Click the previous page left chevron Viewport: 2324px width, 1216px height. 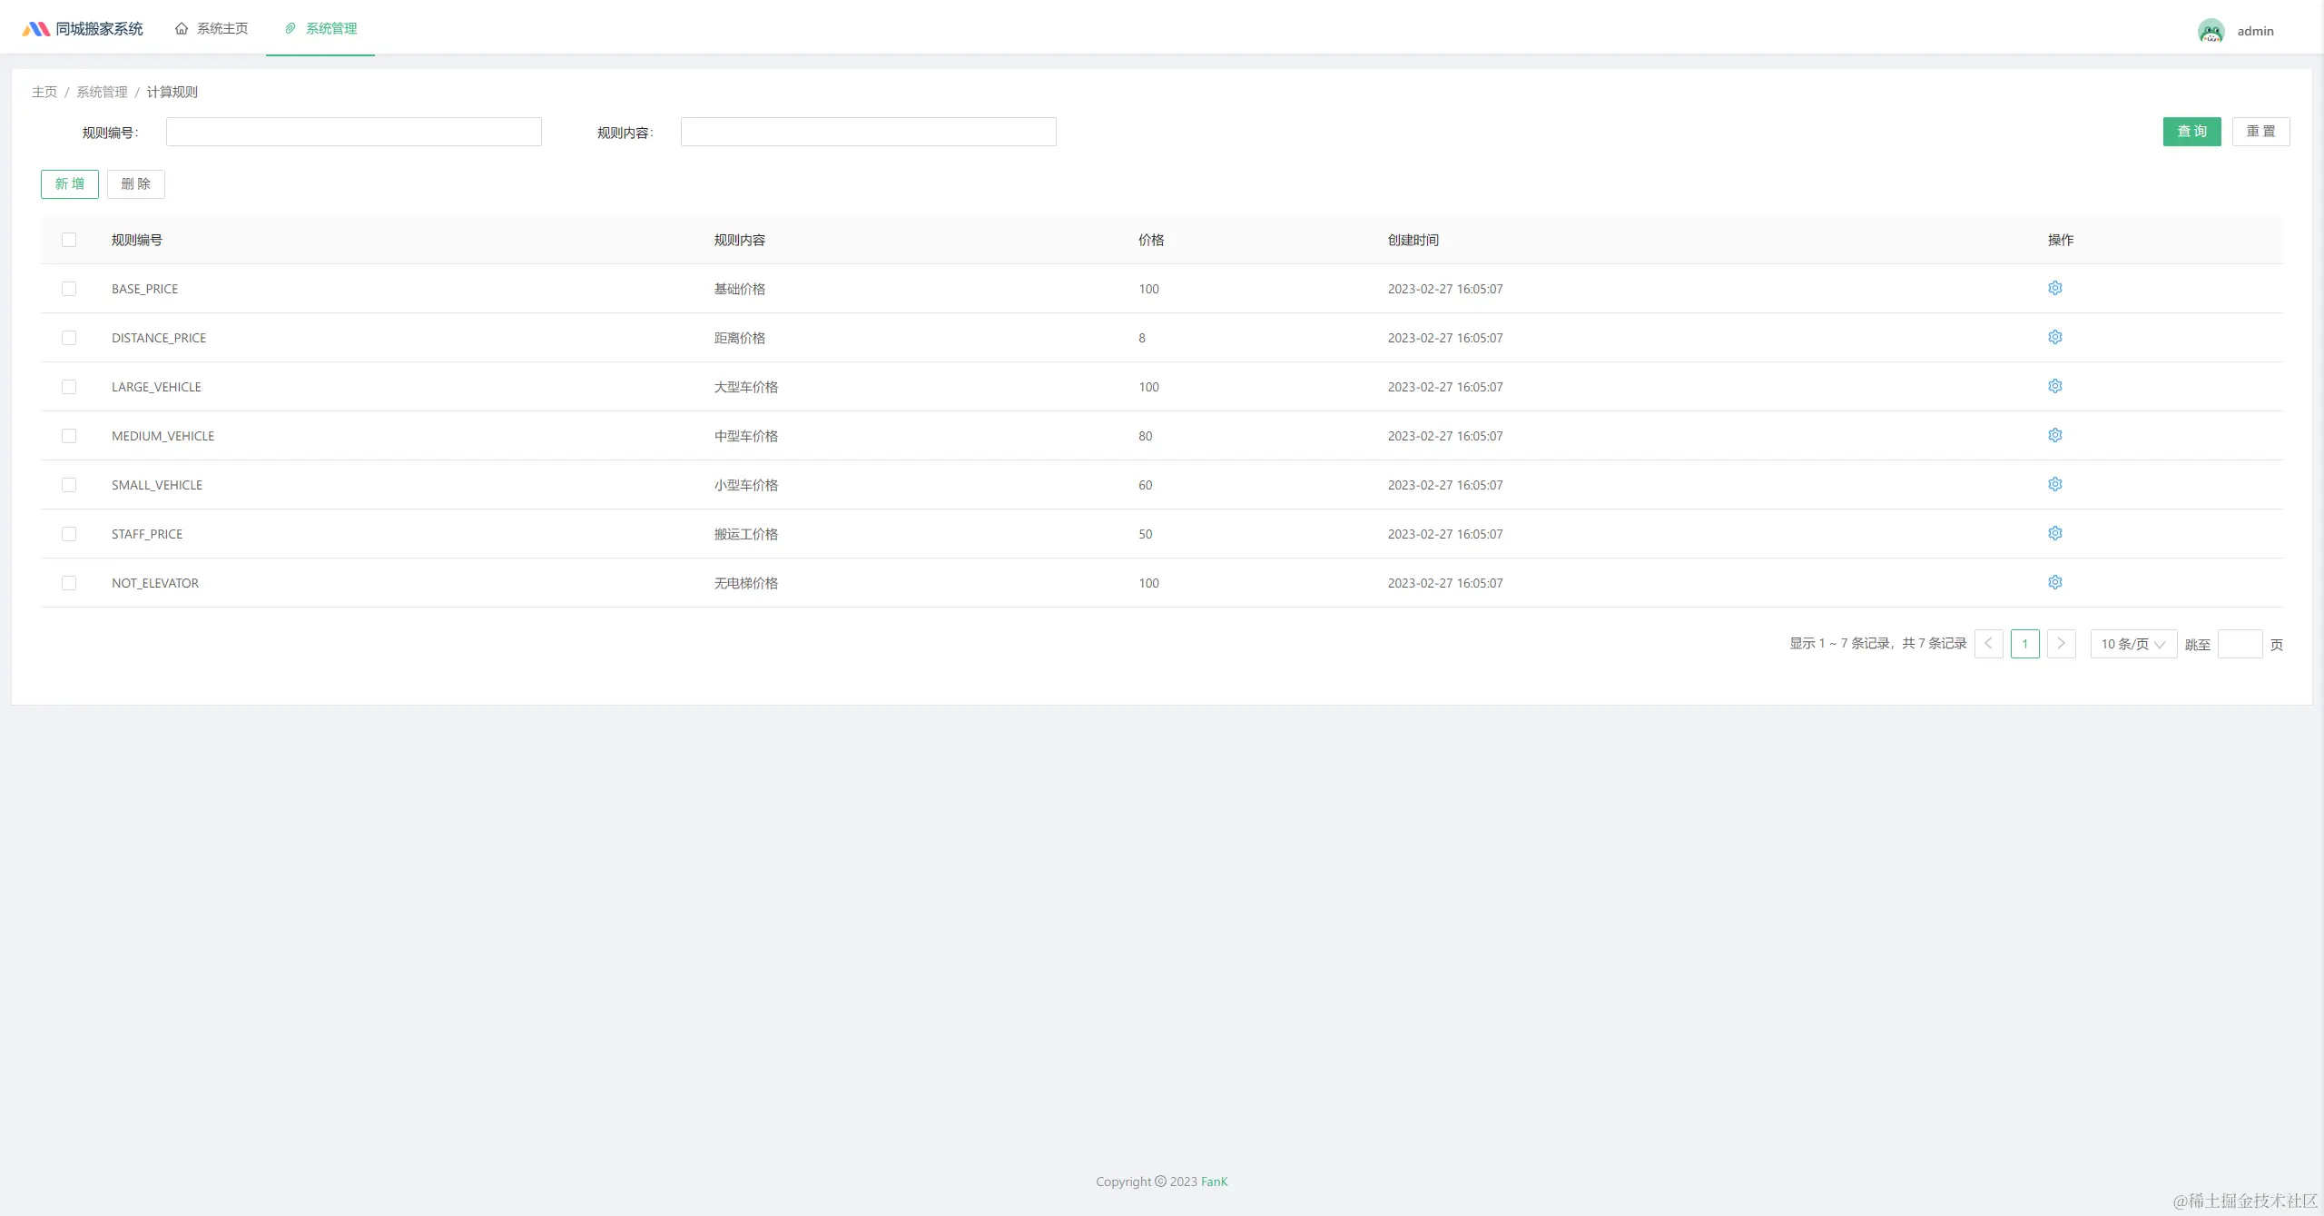(x=1988, y=644)
